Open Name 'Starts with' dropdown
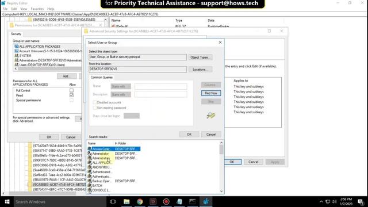 click(x=121, y=86)
